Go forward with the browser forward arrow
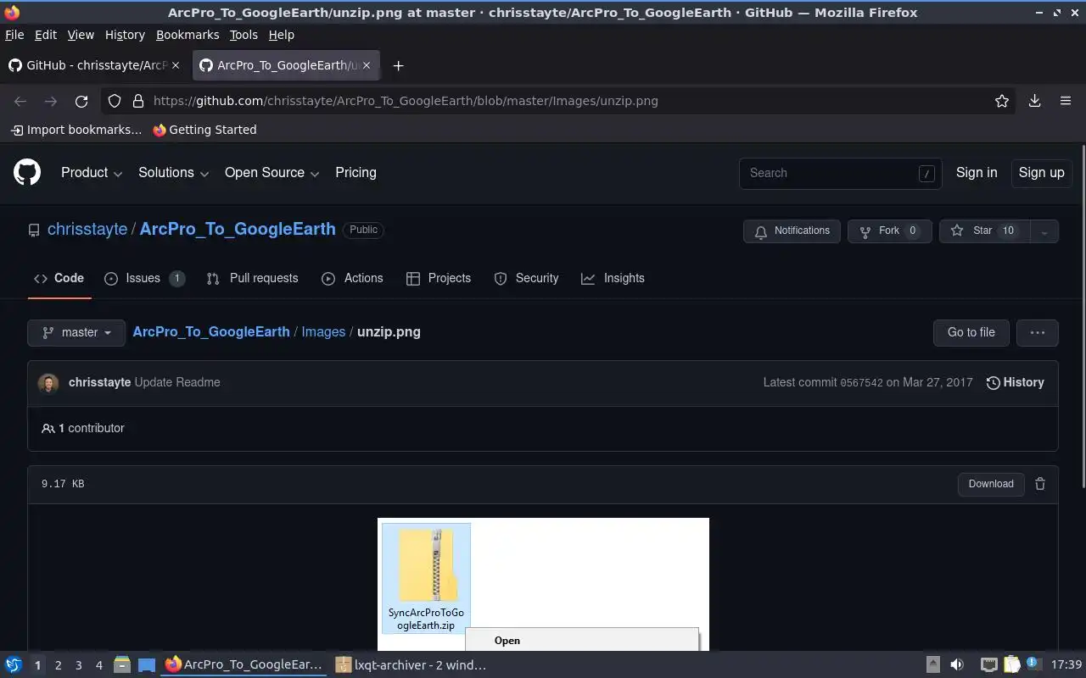Screen dimensions: 1086x678 click(x=51, y=101)
